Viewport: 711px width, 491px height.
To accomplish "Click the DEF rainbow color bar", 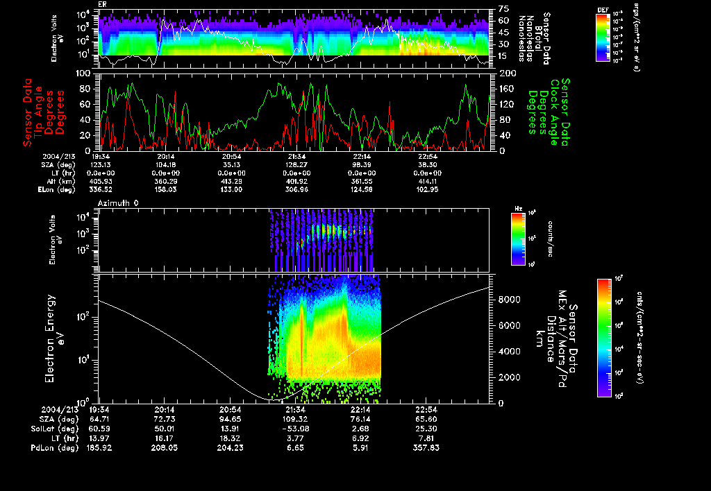I will pos(603,37).
